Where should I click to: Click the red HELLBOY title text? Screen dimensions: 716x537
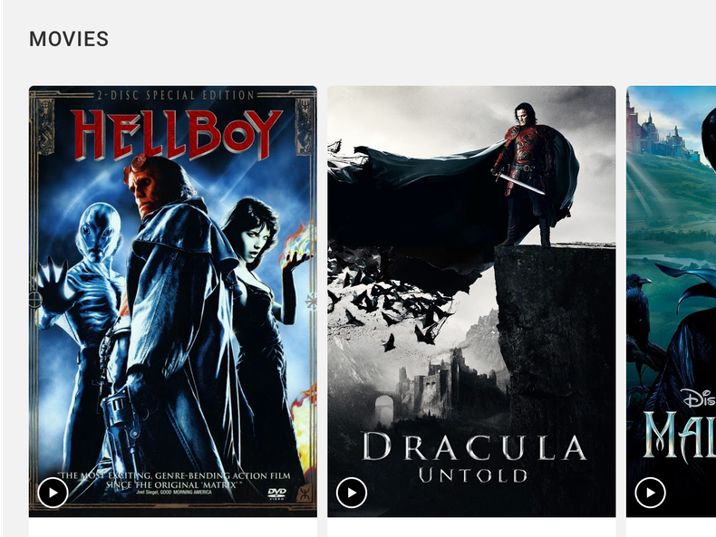pos(177,135)
